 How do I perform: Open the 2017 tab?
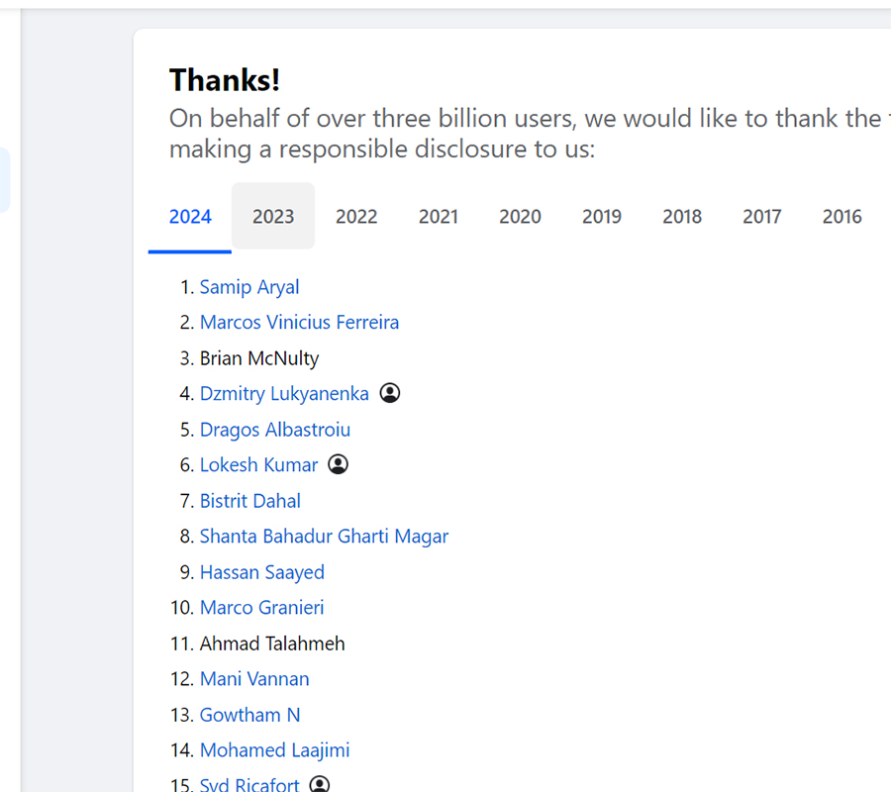click(762, 217)
